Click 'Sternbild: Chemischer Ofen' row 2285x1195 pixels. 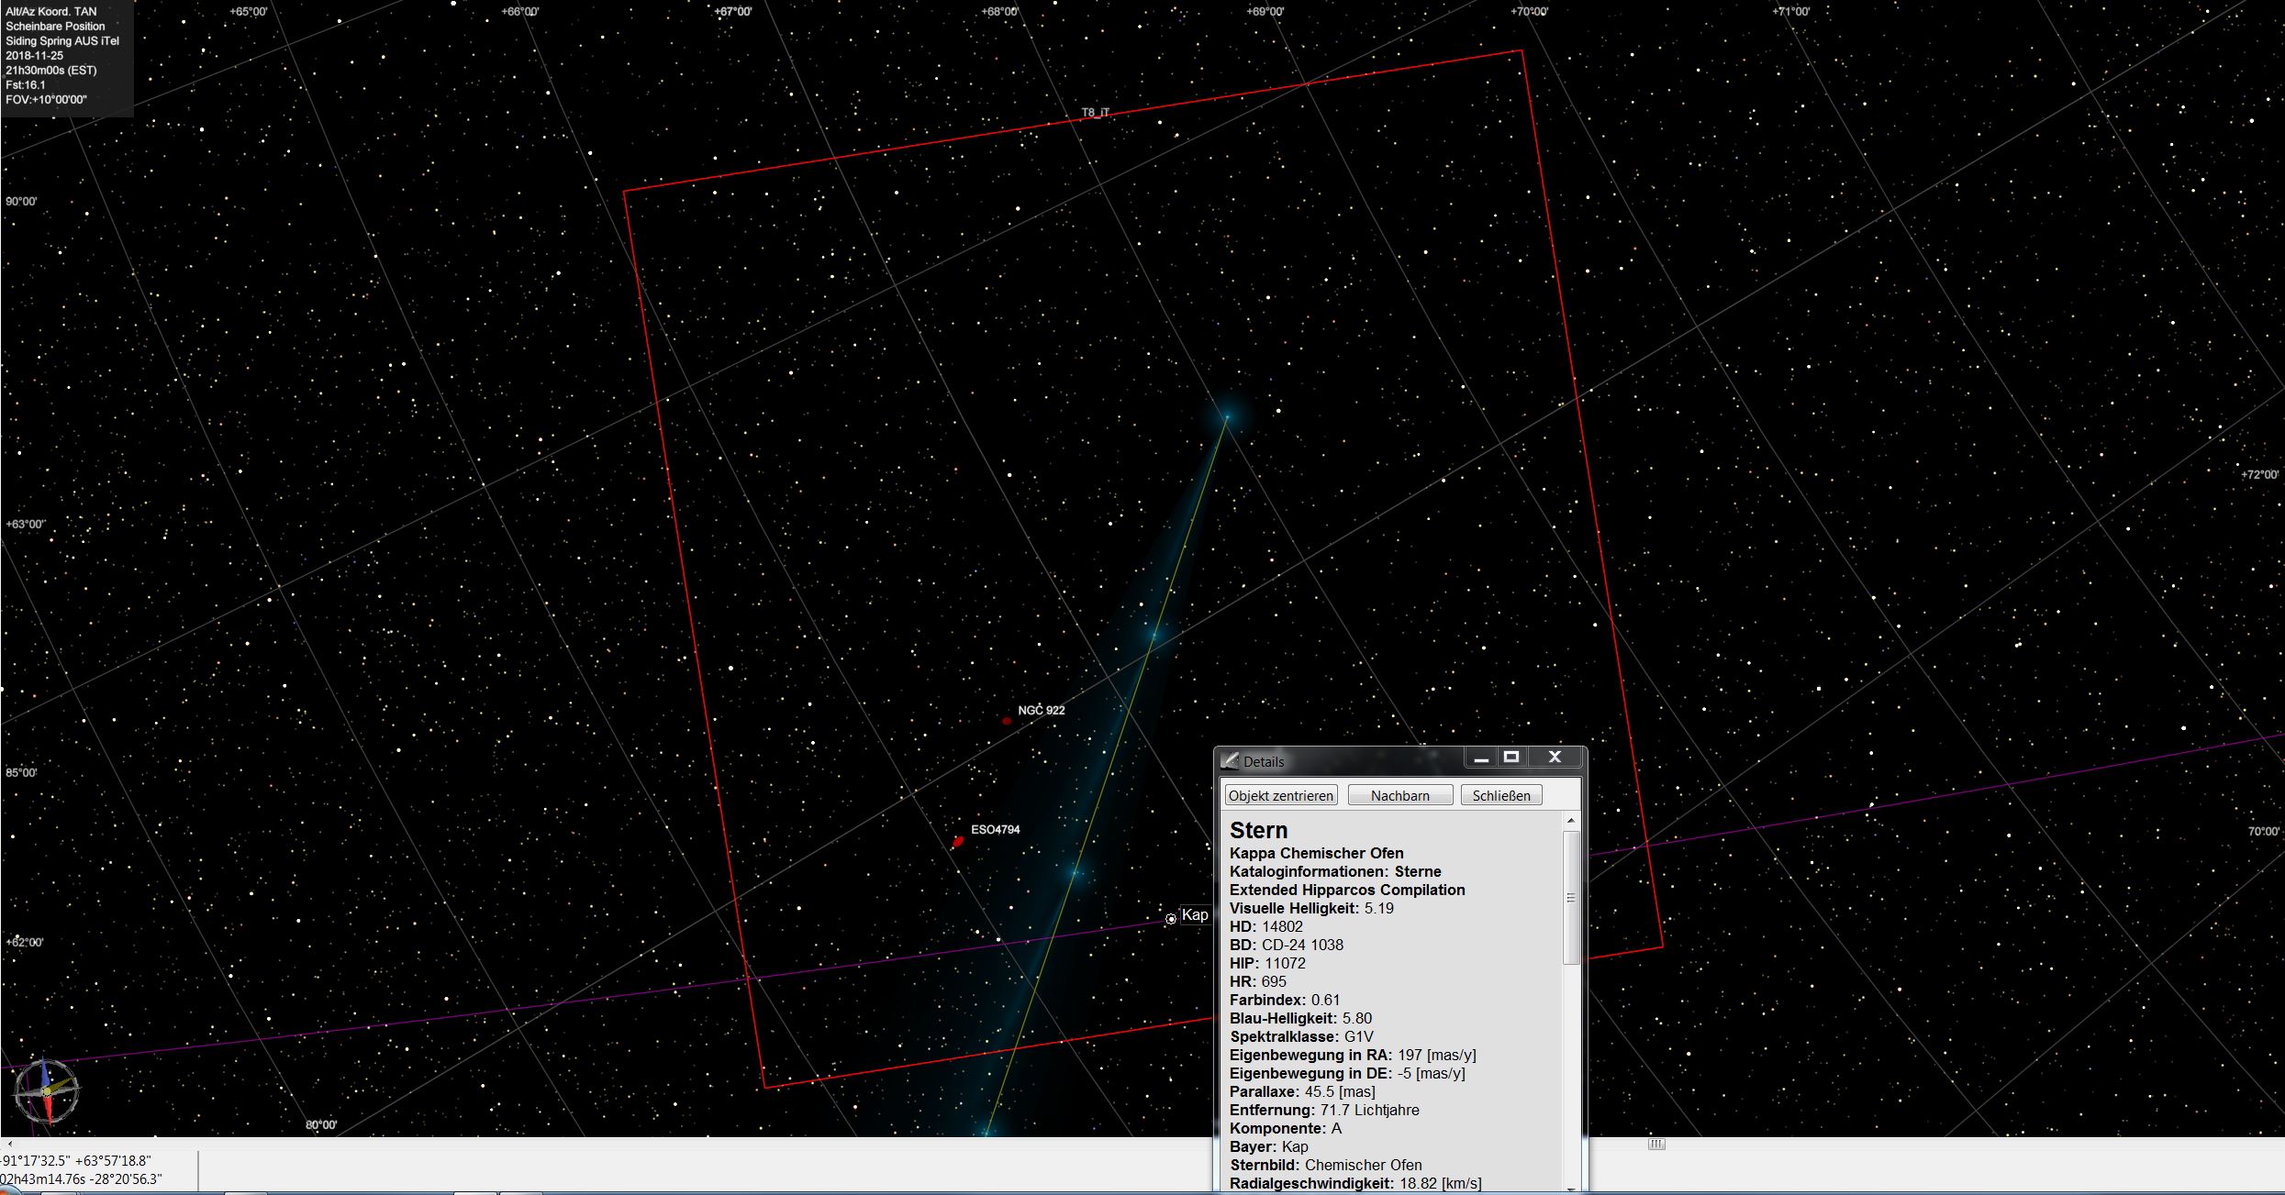(1326, 1165)
